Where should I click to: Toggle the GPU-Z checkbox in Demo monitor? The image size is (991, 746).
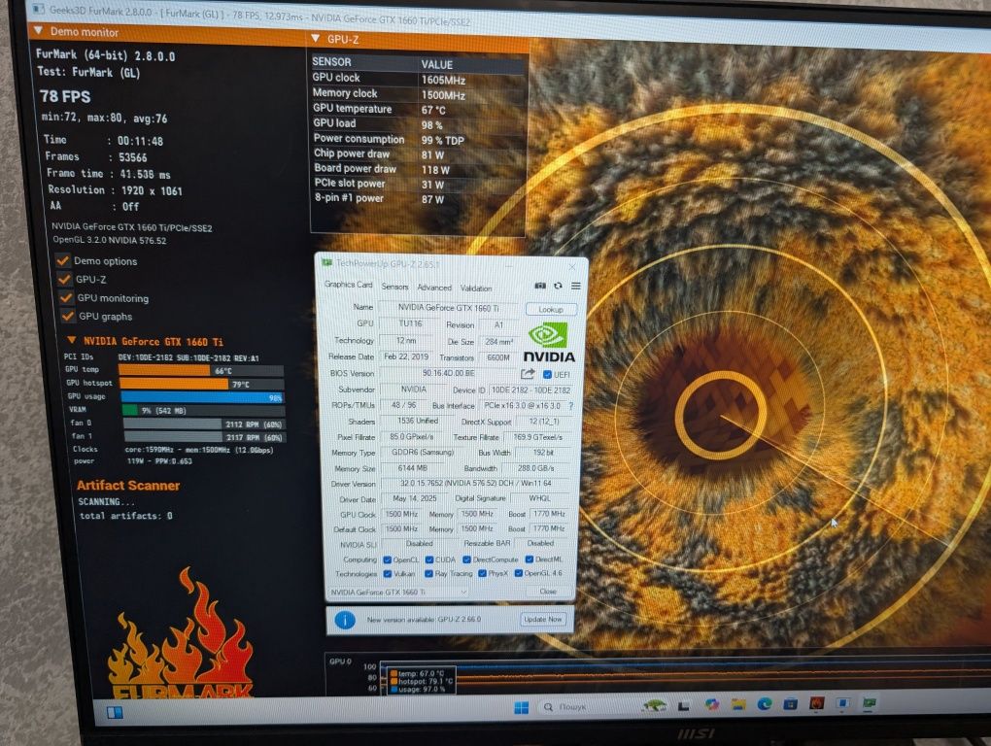click(x=64, y=279)
